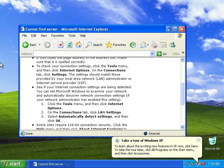Screen dimensions: 224x168
Task: Expand the Mail dropdown arrow
Action: [x=148, y=45]
